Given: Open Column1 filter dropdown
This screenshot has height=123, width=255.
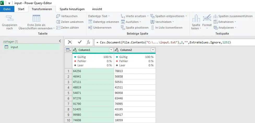Looking at the screenshot, I should pos(111,50).
